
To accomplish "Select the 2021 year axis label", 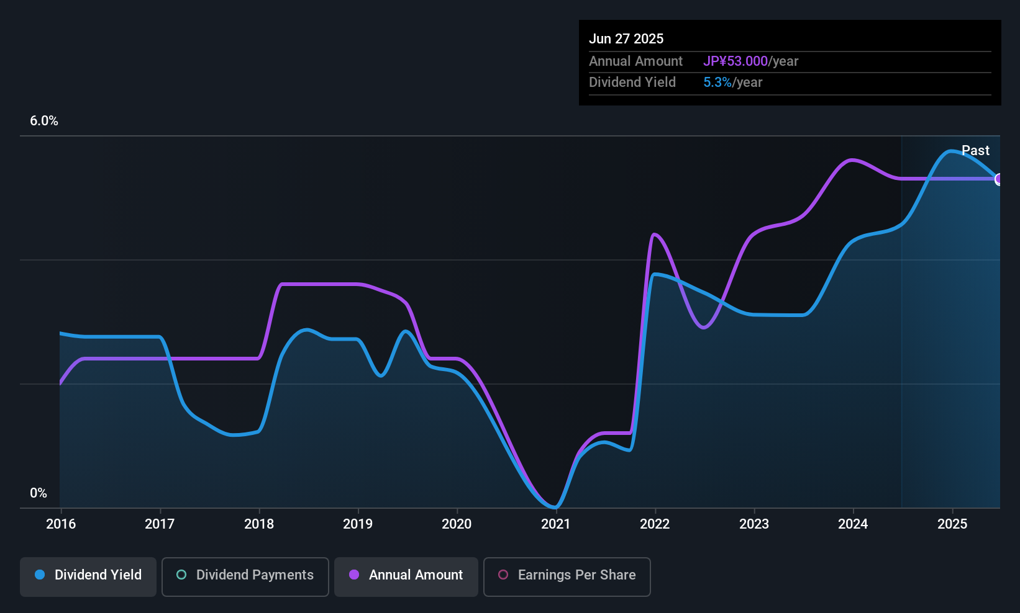I will (555, 524).
